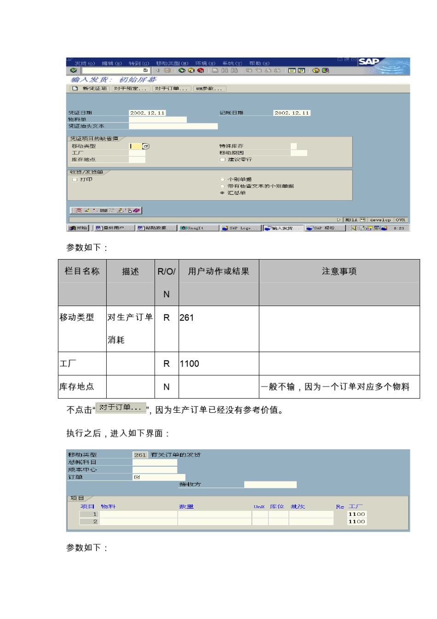Select the 个别单据 radio button
Viewport: 437px width, 619px height.
222,179
